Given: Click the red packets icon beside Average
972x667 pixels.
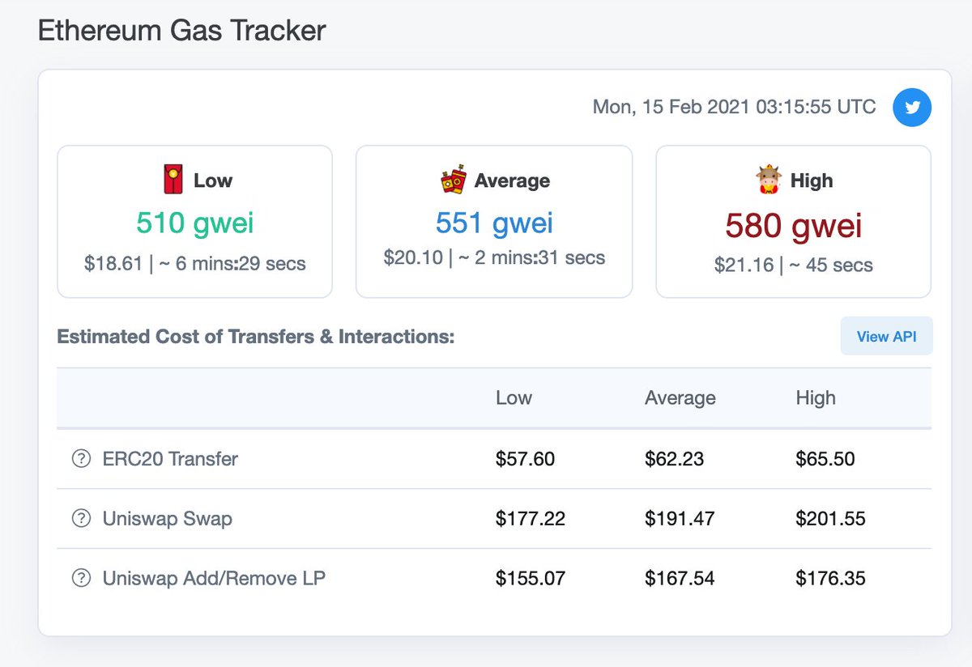Looking at the screenshot, I should pyautogui.click(x=454, y=180).
